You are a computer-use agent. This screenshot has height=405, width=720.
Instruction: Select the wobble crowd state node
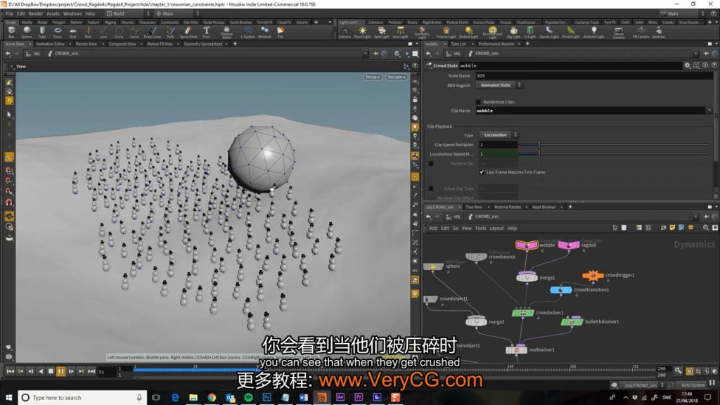click(x=527, y=245)
